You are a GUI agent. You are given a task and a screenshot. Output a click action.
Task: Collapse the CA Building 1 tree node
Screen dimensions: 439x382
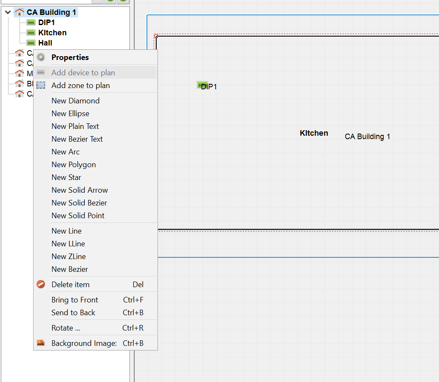[8, 12]
